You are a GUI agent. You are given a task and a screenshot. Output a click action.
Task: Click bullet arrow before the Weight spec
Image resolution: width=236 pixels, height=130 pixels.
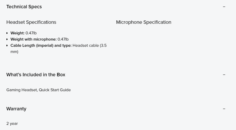click(7, 33)
